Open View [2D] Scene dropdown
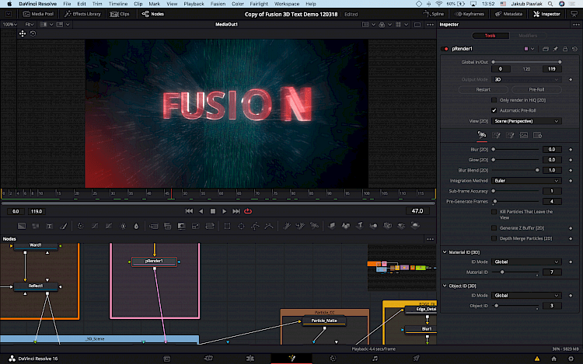Screen dimensions: 583x364 pos(526,121)
